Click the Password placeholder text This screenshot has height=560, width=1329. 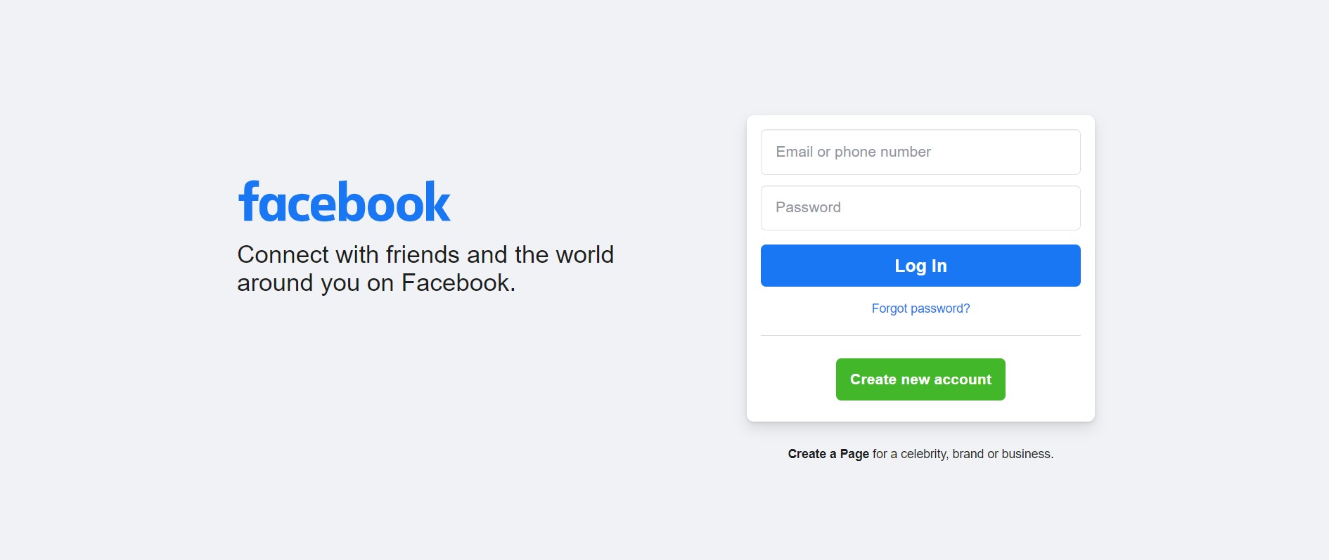pyautogui.click(x=808, y=207)
